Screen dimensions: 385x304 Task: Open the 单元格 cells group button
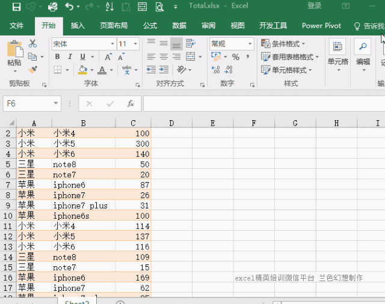(338, 55)
